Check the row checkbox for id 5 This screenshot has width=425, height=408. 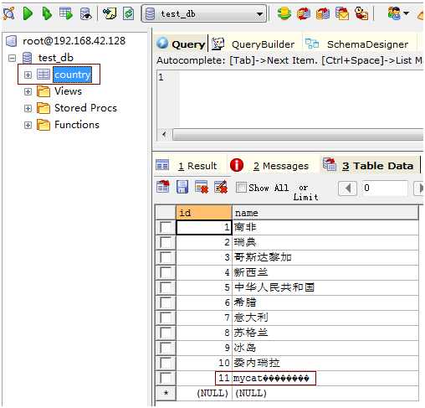(x=166, y=287)
